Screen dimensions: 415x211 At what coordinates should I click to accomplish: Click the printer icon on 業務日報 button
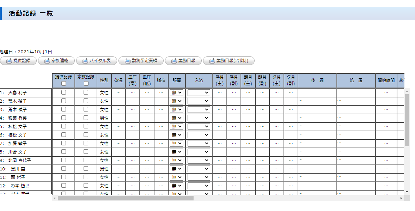pos(174,61)
